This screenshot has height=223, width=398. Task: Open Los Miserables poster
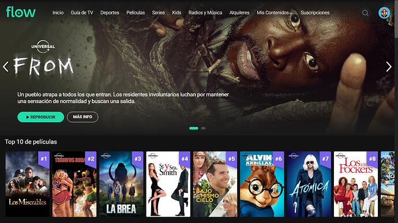[28, 184]
